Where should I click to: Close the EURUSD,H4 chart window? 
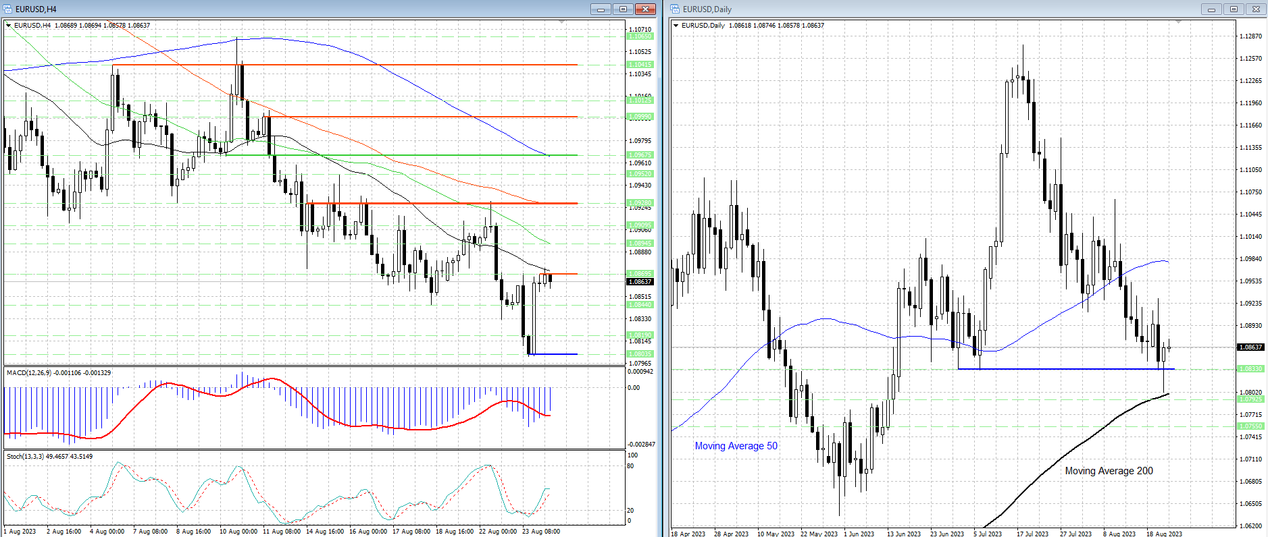645,9
